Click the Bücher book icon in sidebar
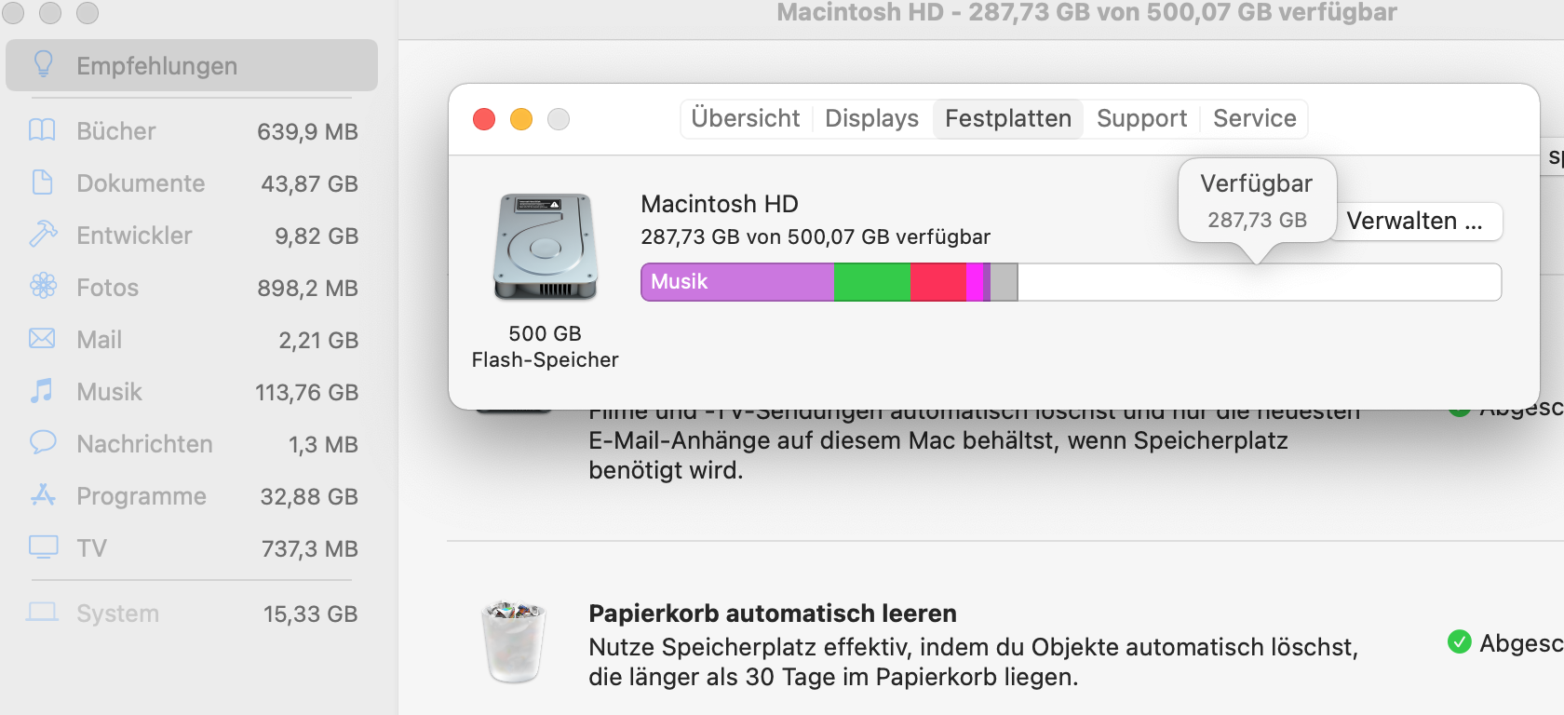 pyautogui.click(x=43, y=130)
